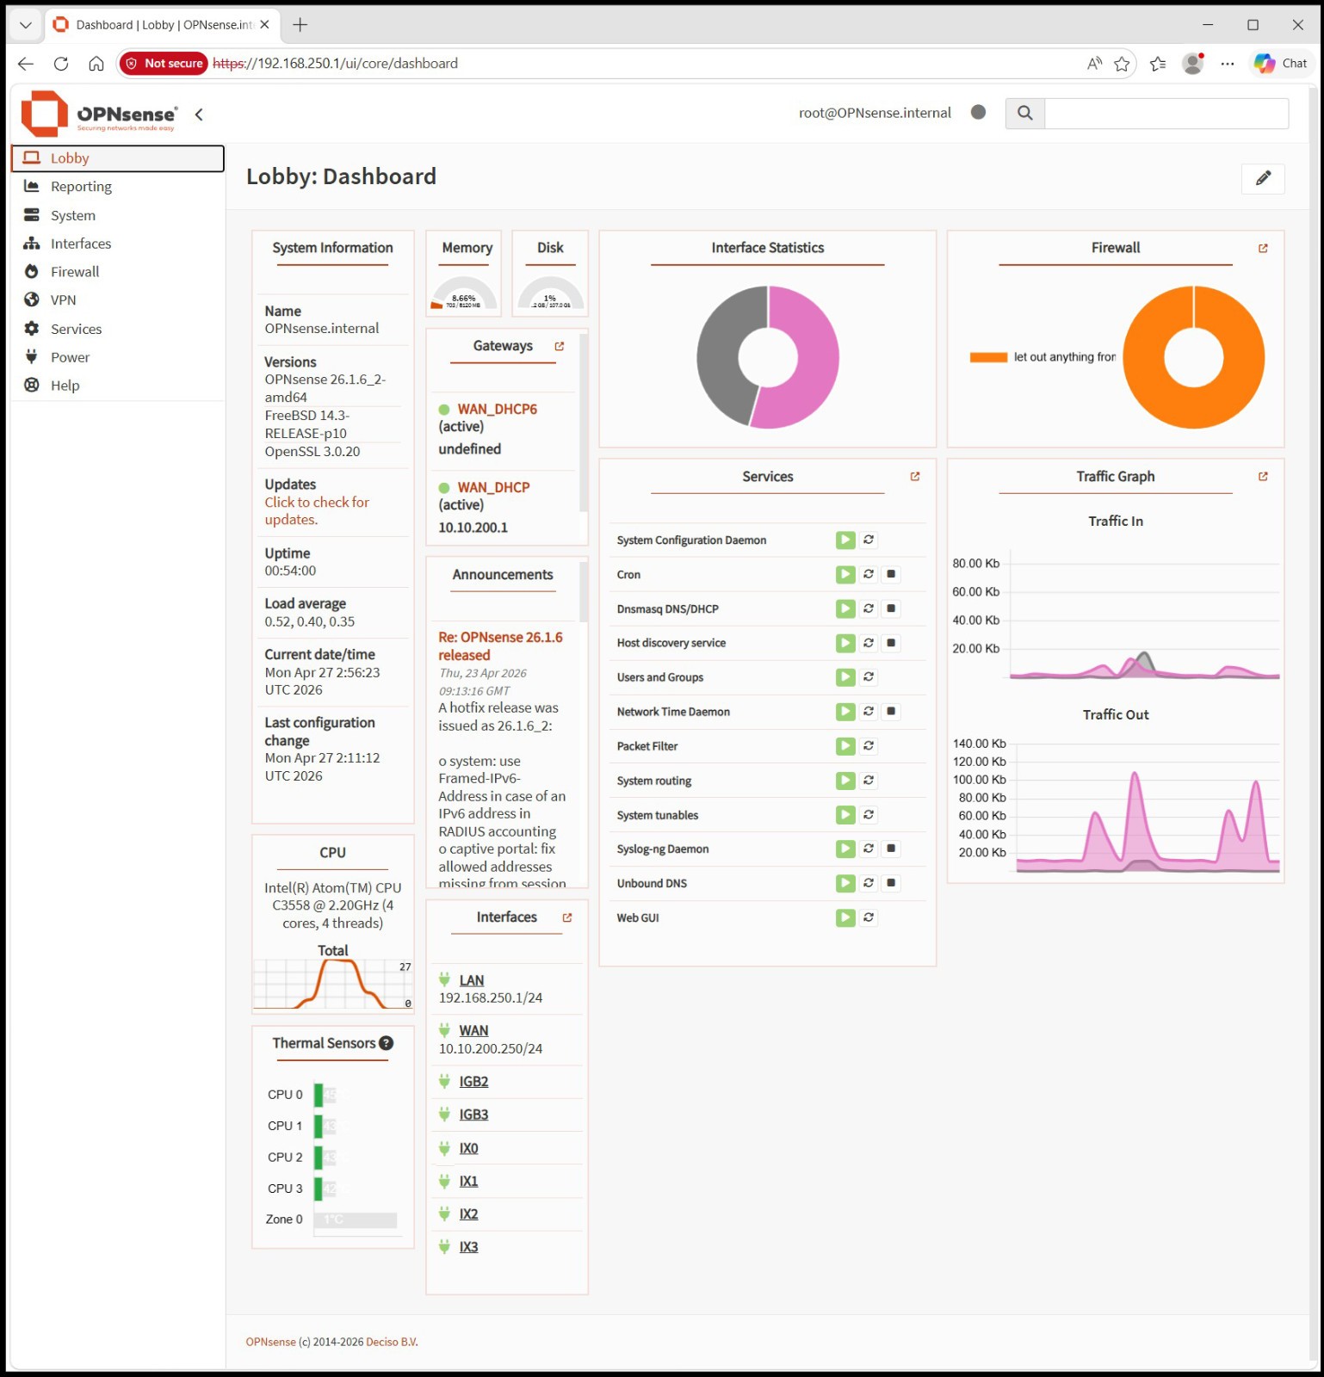Select the Dashboard | Lobby browser tab

[x=162, y=25]
